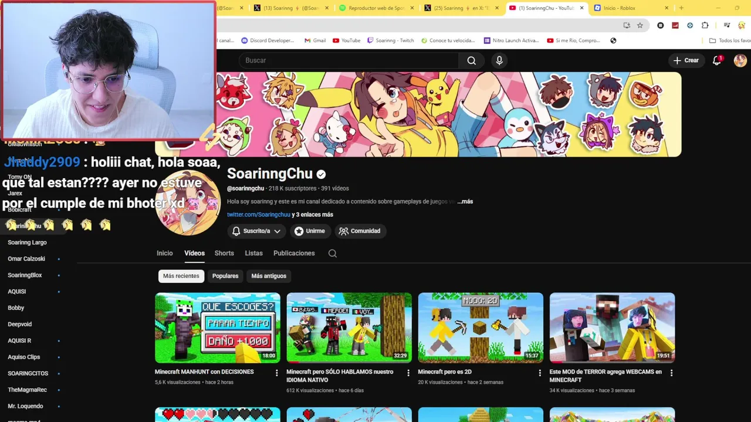Click the Crear button
This screenshot has height=422, width=751.
coord(686,60)
